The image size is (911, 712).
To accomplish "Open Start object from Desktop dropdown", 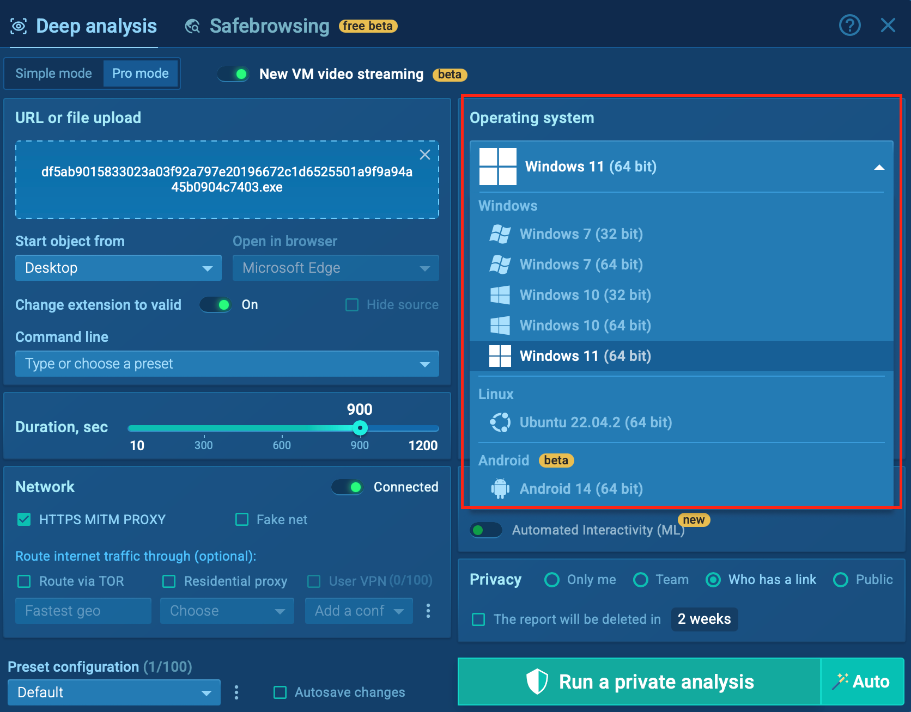I will [x=118, y=268].
